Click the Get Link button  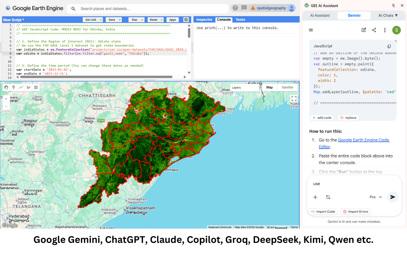pos(91,20)
